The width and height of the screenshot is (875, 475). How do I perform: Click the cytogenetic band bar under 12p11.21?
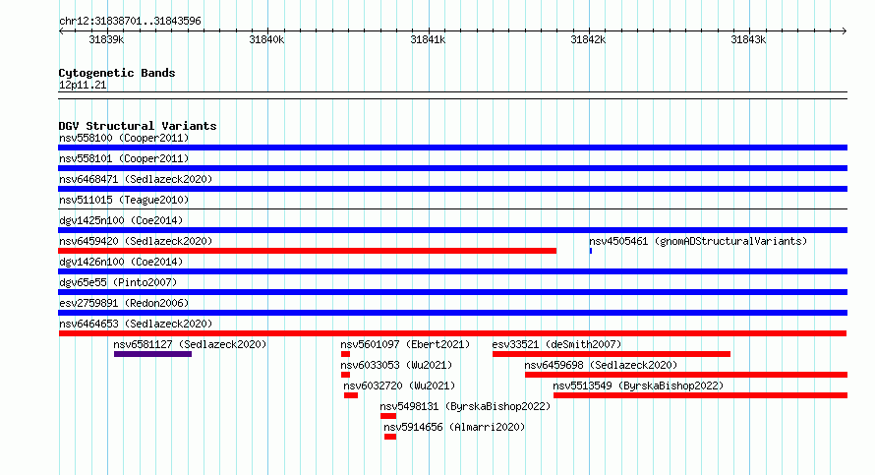[x=452, y=95]
